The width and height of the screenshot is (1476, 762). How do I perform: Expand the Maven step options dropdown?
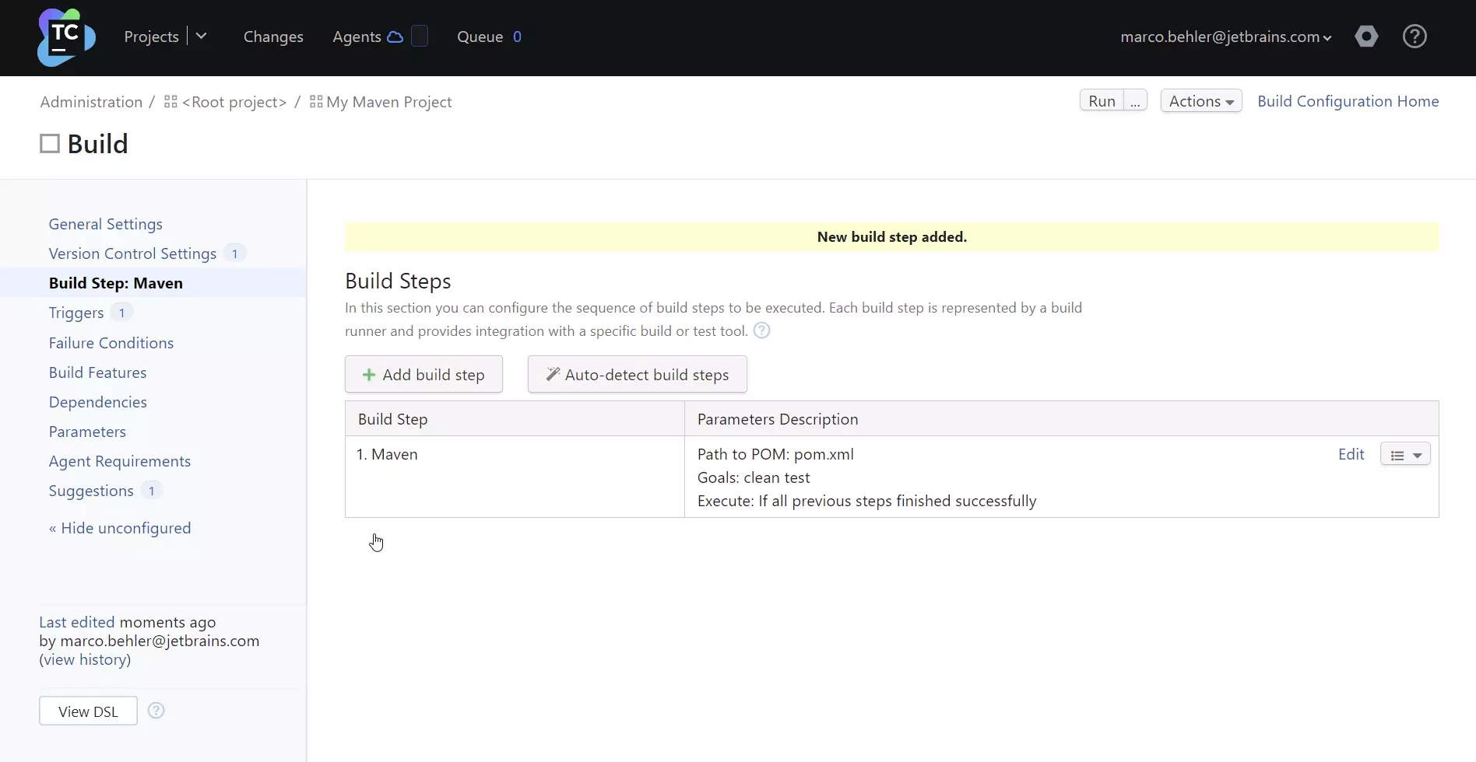tap(1405, 455)
